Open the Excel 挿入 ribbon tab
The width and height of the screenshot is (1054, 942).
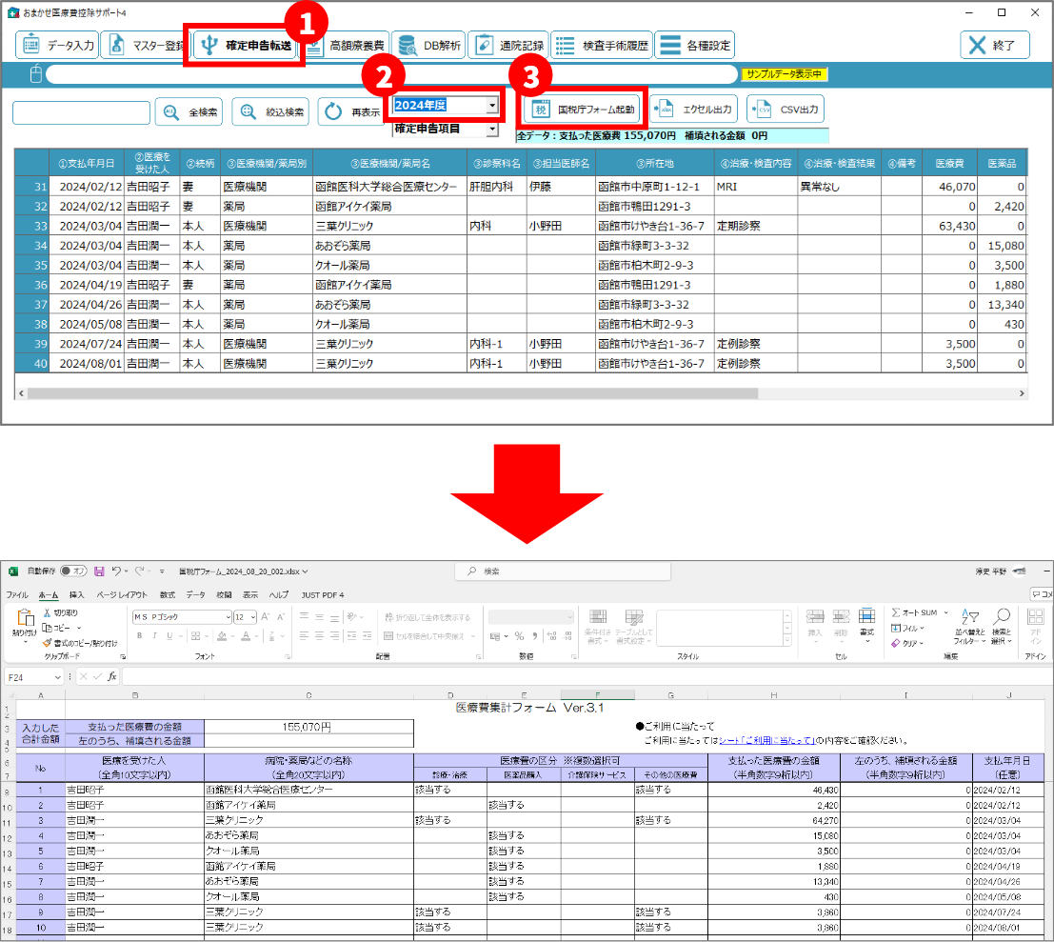pyautogui.click(x=76, y=594)
